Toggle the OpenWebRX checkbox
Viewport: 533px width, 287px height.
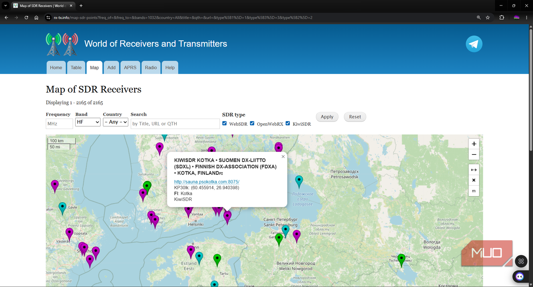click(252, 123)
